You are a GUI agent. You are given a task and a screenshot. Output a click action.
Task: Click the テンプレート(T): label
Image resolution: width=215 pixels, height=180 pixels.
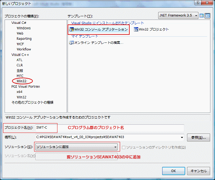click(80, 16)
